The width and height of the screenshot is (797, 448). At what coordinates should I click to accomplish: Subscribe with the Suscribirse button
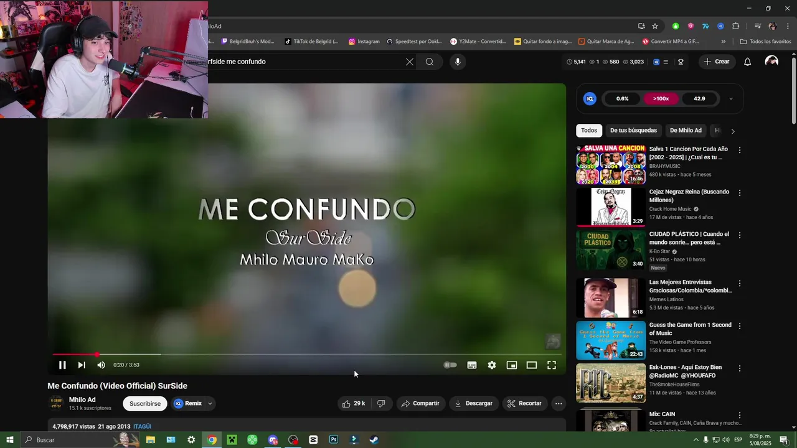145,403
